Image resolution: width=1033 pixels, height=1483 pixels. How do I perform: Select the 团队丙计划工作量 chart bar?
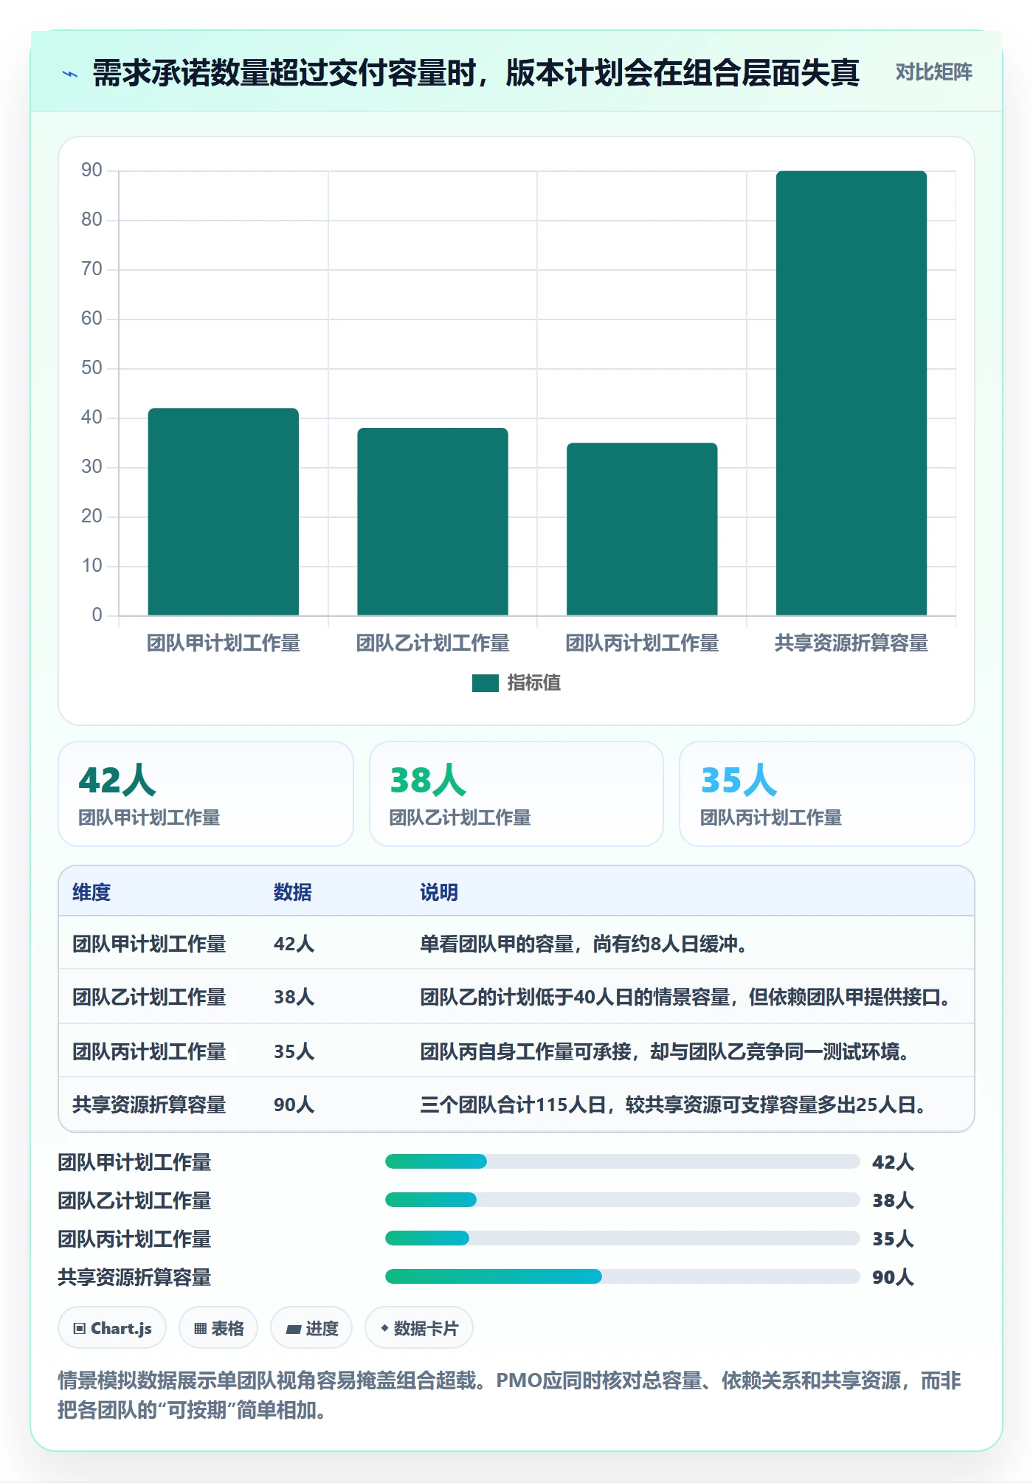click(x=642, y=529)
